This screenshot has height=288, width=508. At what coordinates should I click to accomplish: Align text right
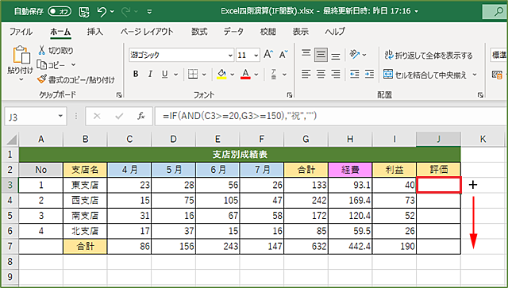[336, 75]
